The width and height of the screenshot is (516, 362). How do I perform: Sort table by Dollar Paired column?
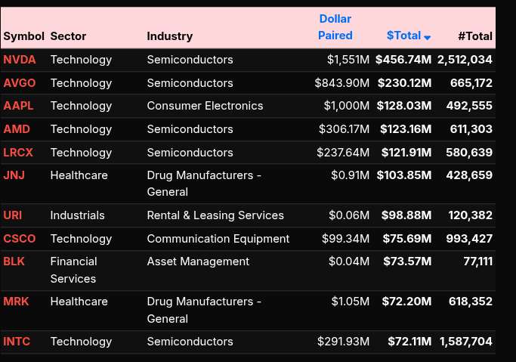335,27
